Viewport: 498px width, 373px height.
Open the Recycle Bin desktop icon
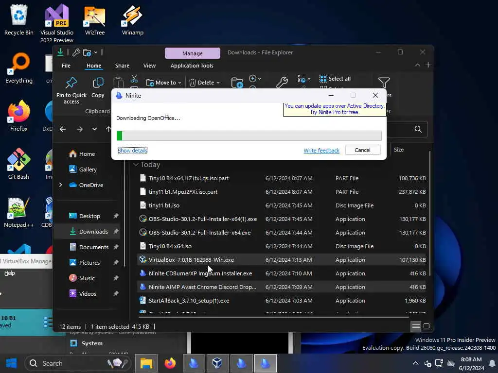tap(19, 19)
